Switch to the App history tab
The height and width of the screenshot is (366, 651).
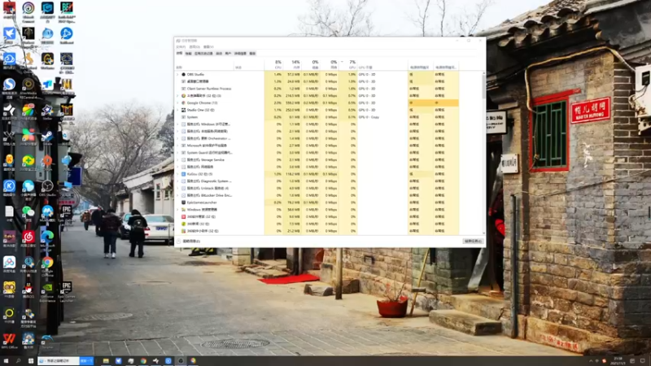[203, 54]
